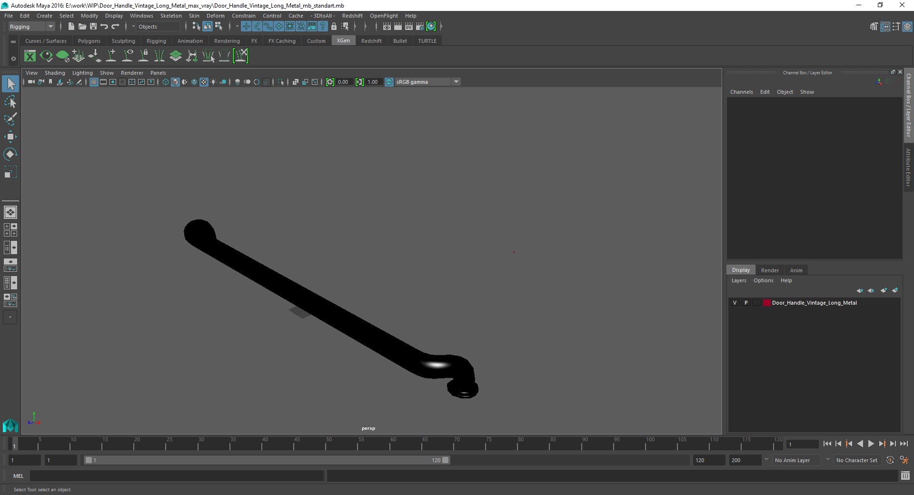Activate the Lasso Select tool

pos(10,101)
